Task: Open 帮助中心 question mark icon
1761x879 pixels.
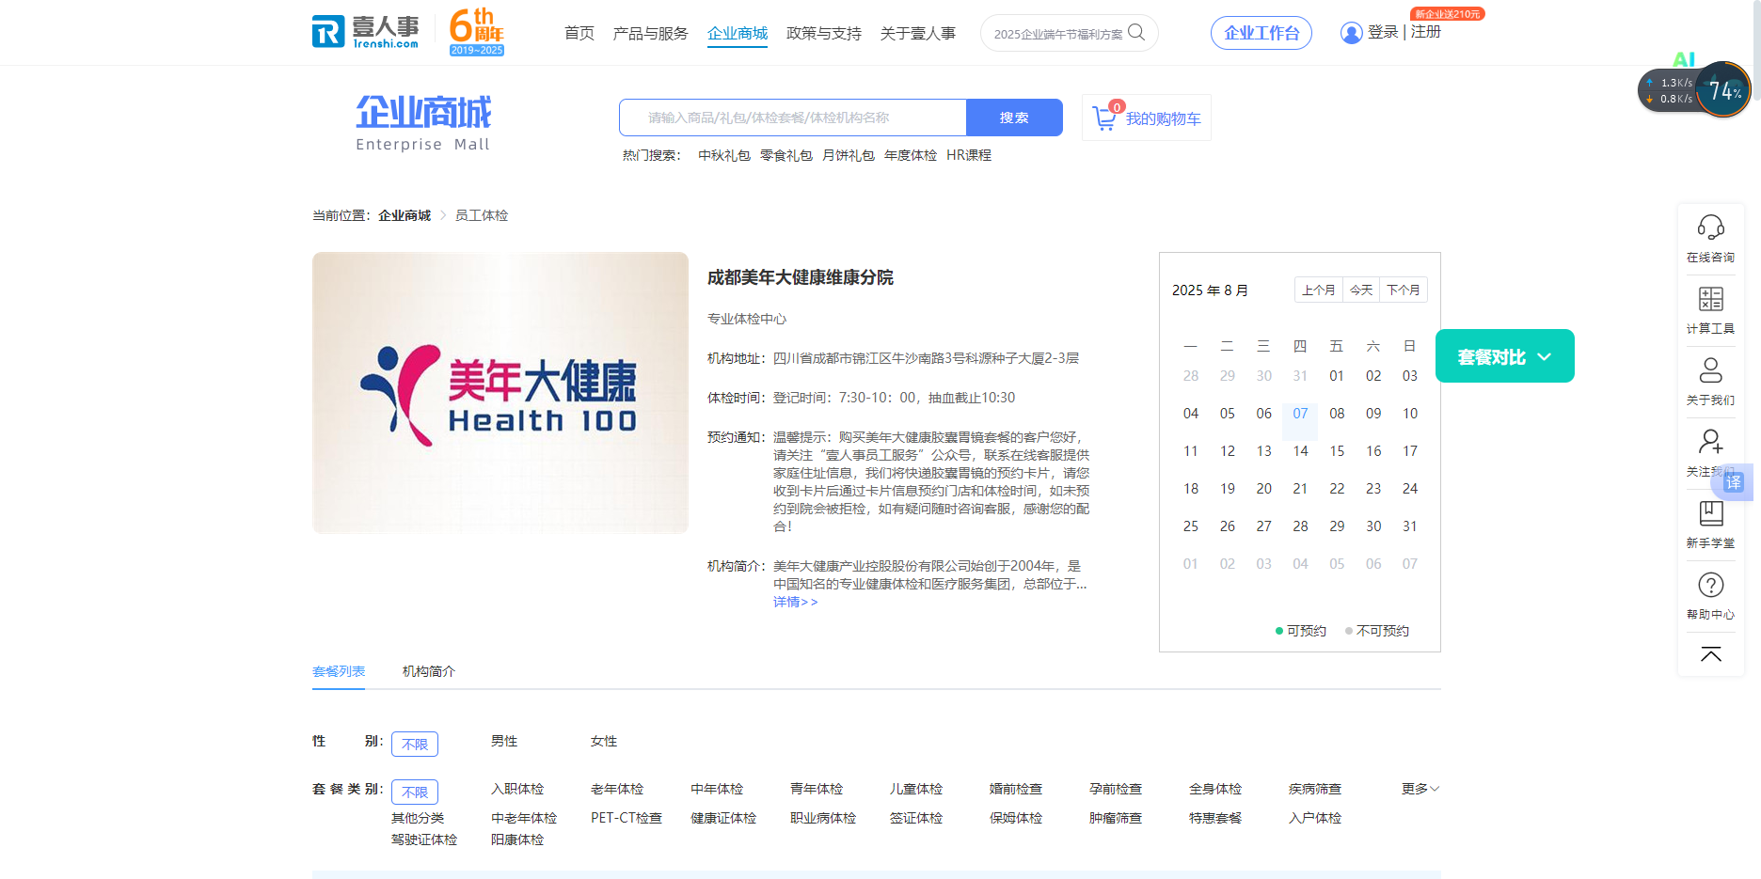Action: coord(1710,585)
